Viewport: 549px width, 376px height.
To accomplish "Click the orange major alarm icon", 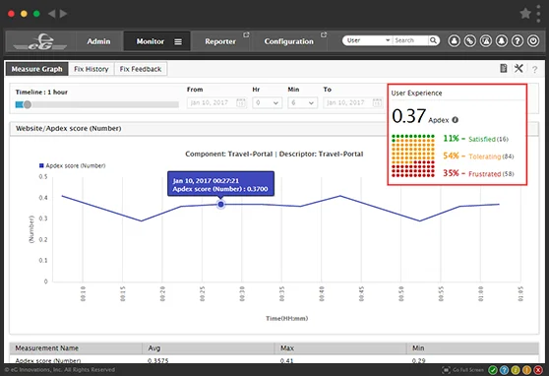I will (526, 370).
